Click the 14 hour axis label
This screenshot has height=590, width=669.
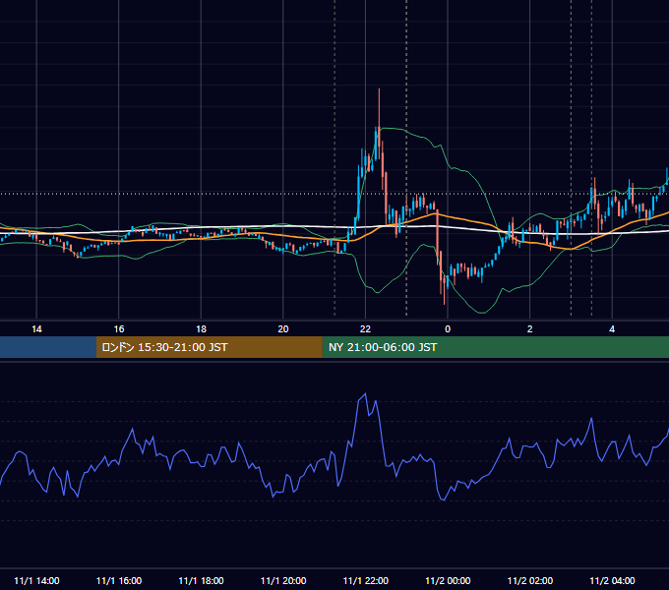[36, 329]
